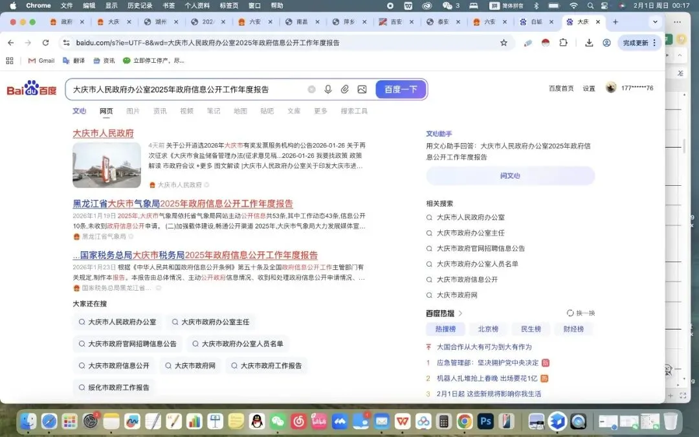The height and width of the screenshot is (437, 699).
Task: Open a new Chrome tab
Action: 616,22
